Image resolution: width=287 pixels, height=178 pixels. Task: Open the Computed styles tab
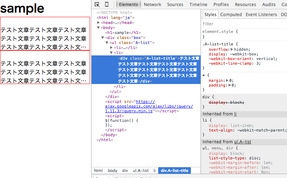[231, 15]
